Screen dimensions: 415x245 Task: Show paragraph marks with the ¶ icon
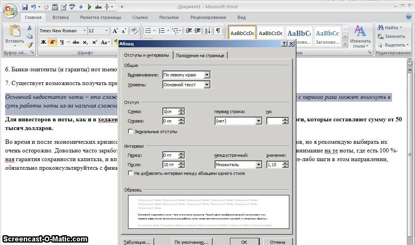(218, 31)
